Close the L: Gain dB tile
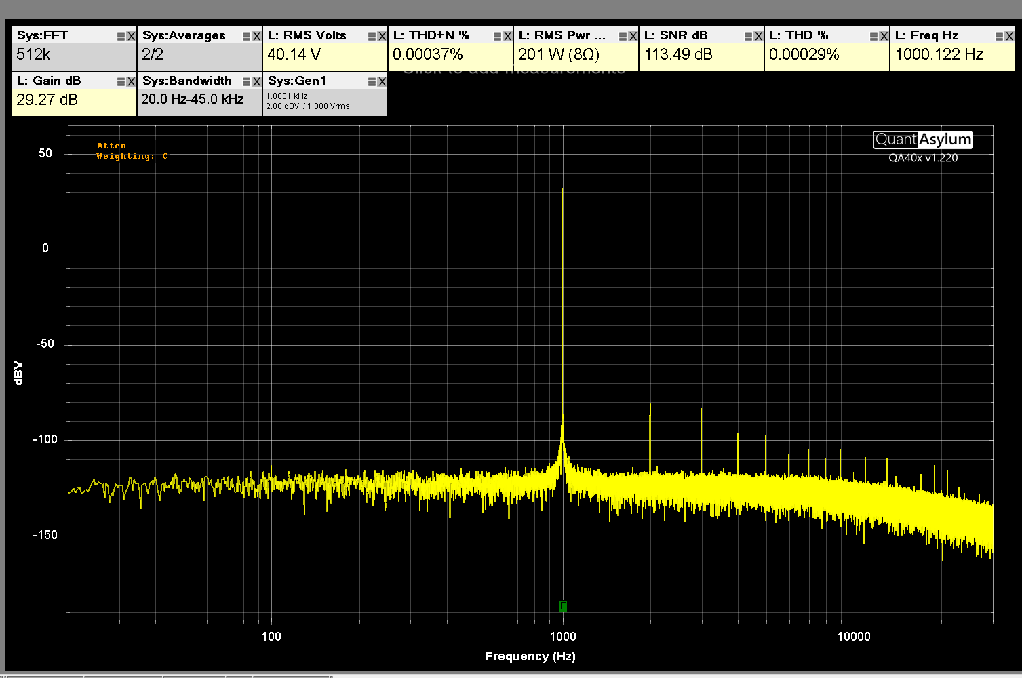 pyautogui.click(x=132, y=82)
